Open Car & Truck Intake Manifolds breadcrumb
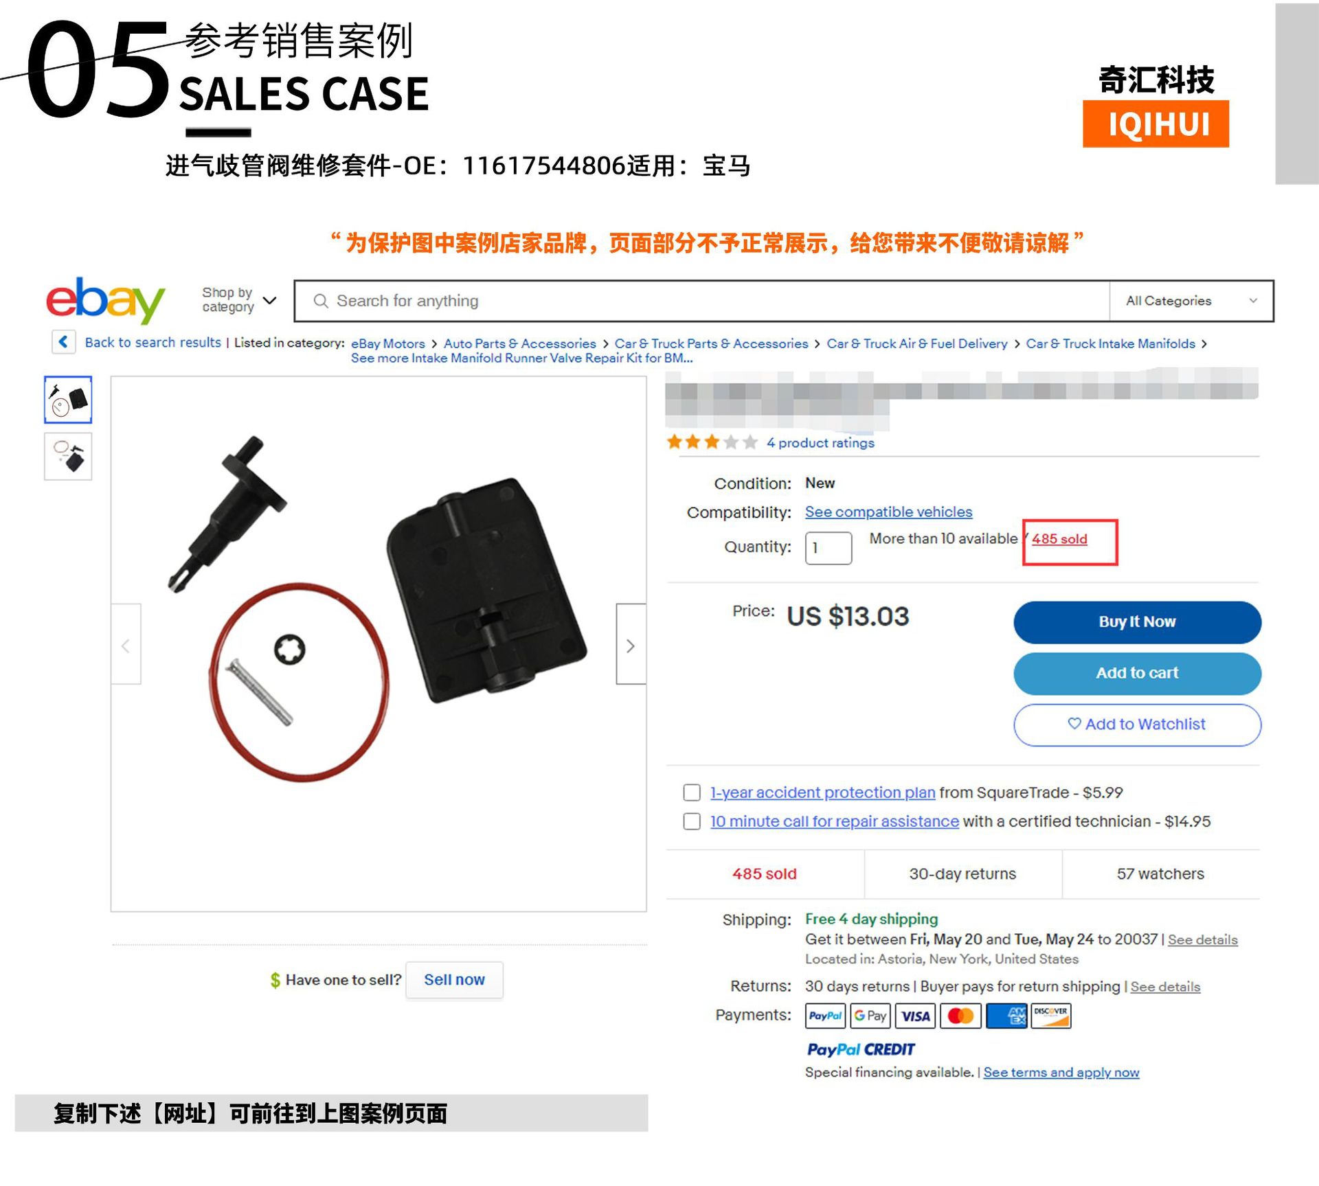This screenshot has width=1319, height=1186. (x=1110, y=343)
